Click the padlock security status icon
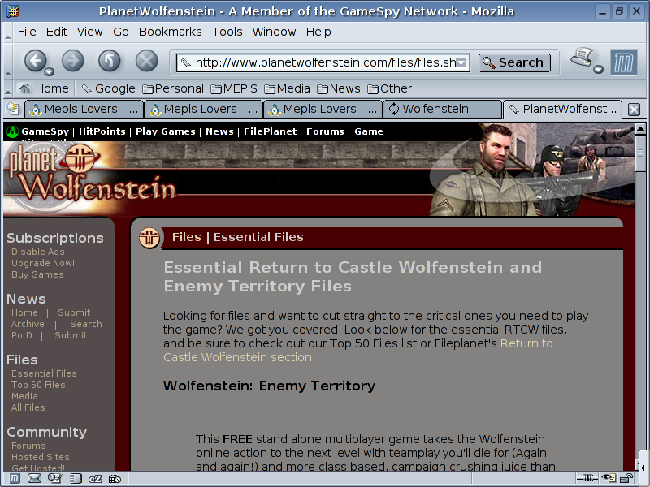 tap(626, 479)
